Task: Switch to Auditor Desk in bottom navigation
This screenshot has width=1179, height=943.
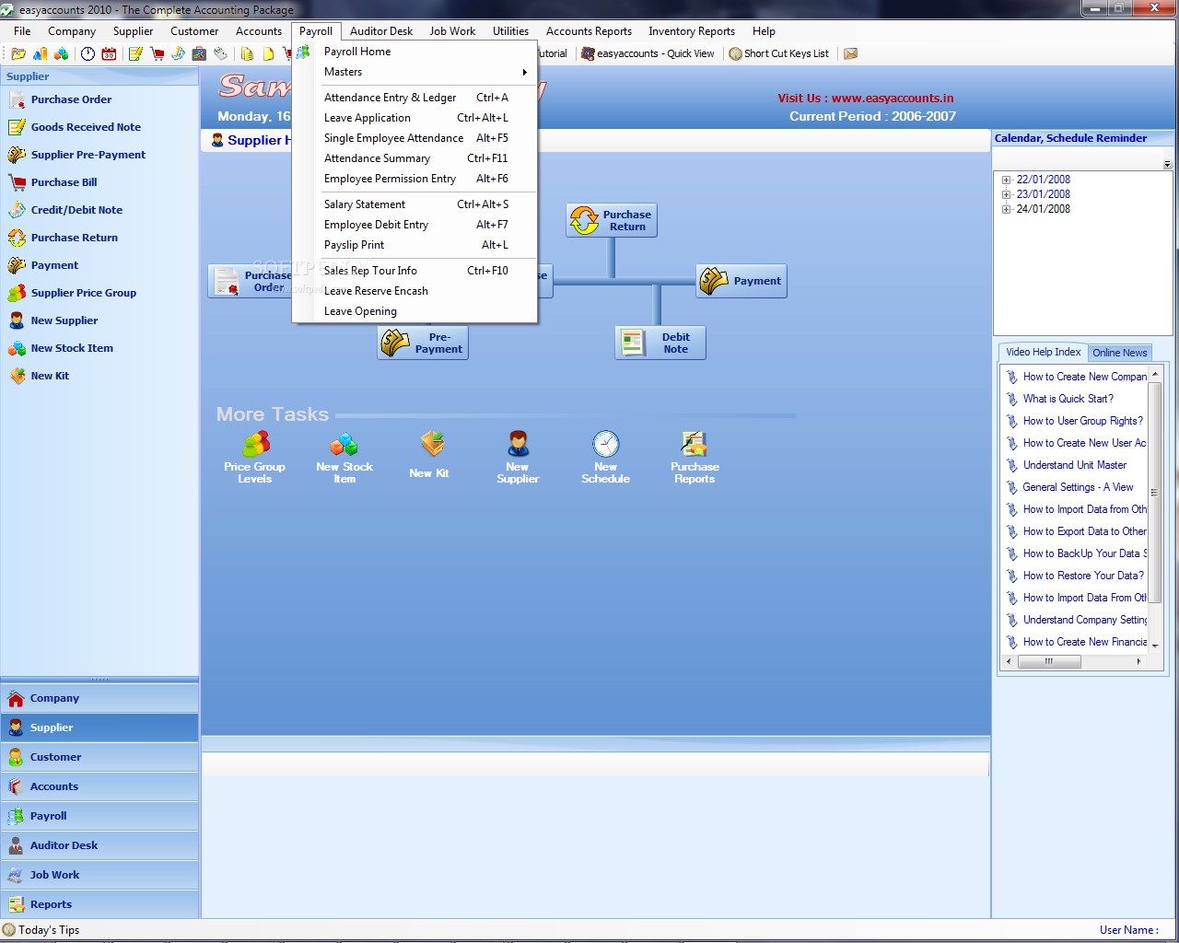Action: [x=99, y=845]
